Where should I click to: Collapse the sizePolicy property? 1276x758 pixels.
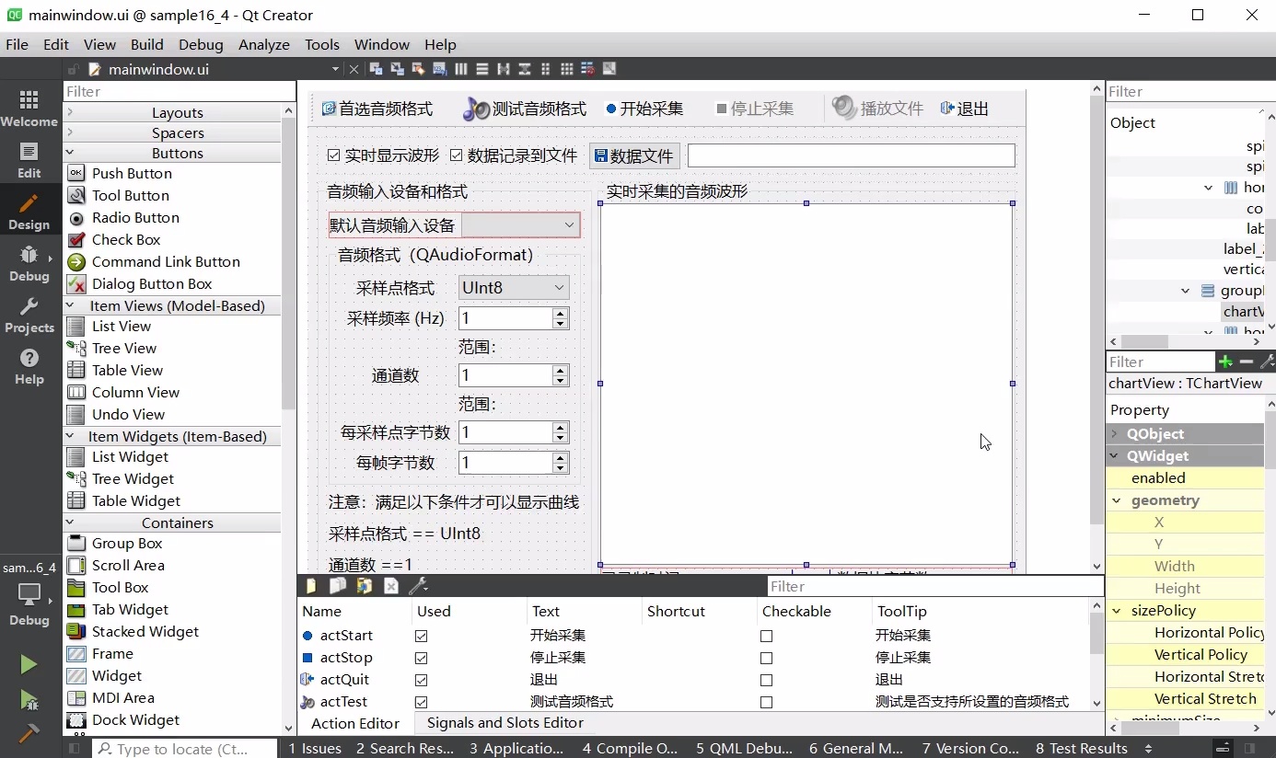(1117, 611)
